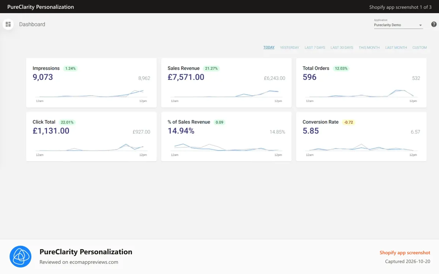Screen dimensions: 439x274
Task: Click the Dashboard page heading
Action: pos(32,24)
